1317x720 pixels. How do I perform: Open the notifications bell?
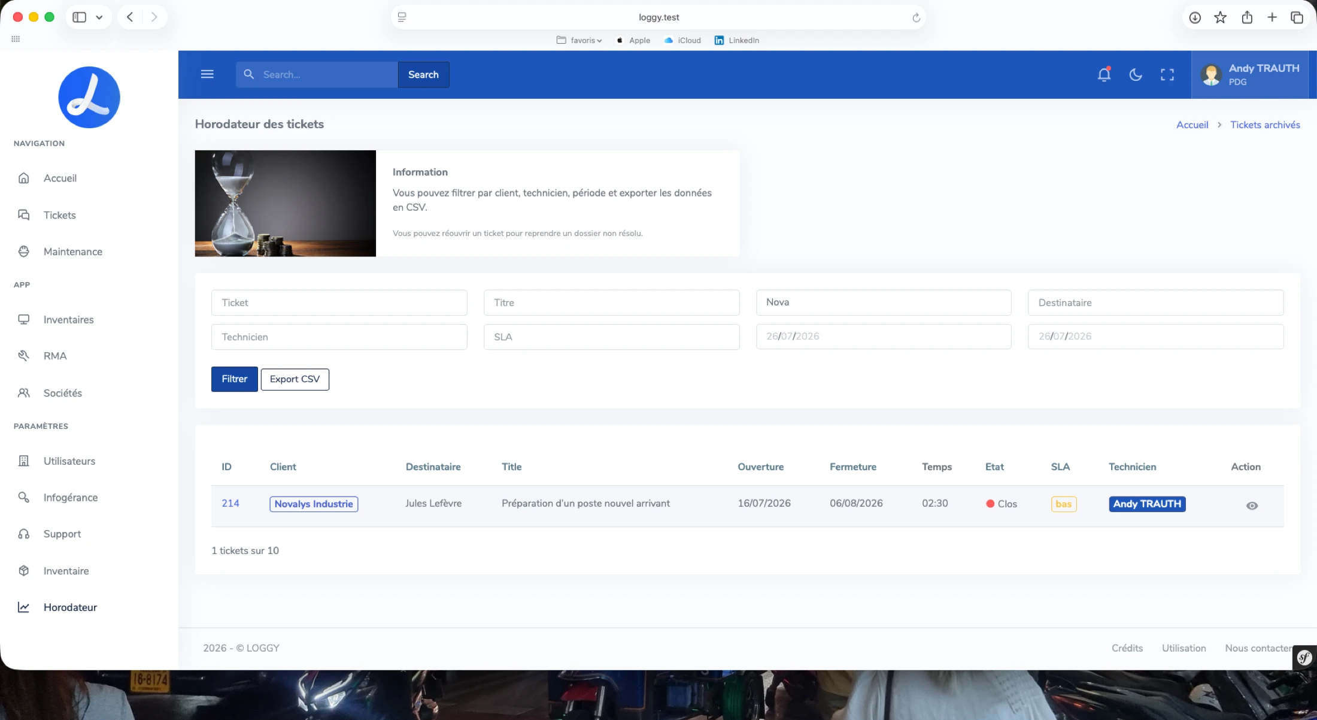point(1104,74)
